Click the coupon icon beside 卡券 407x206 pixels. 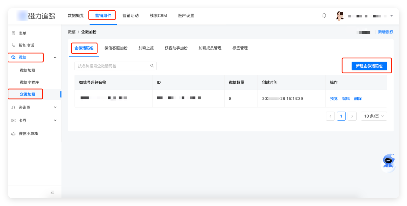tap(13, 120)
